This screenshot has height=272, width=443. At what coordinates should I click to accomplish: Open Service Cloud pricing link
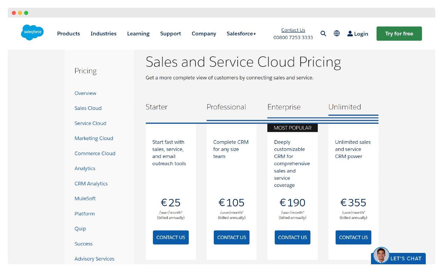tap(90, 123)
